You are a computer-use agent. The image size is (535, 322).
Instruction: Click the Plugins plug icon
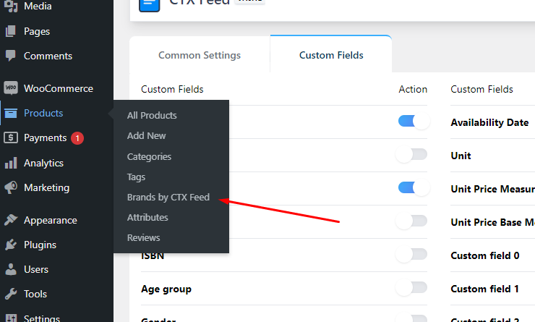click(x=10, y=245)
